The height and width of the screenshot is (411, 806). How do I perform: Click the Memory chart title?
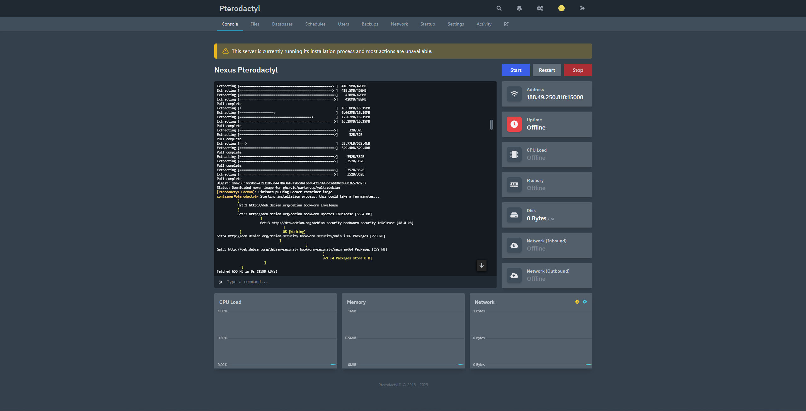click(x=356, y=302)
